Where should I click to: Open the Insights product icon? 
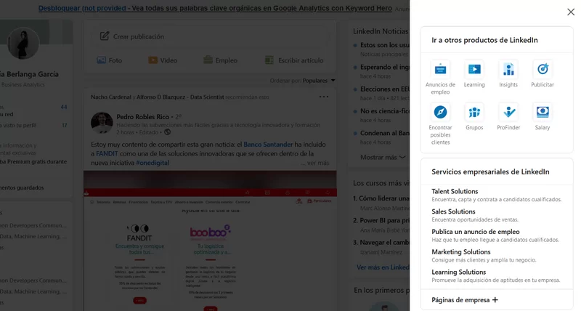pyautogui.click(x=508, y=69)
